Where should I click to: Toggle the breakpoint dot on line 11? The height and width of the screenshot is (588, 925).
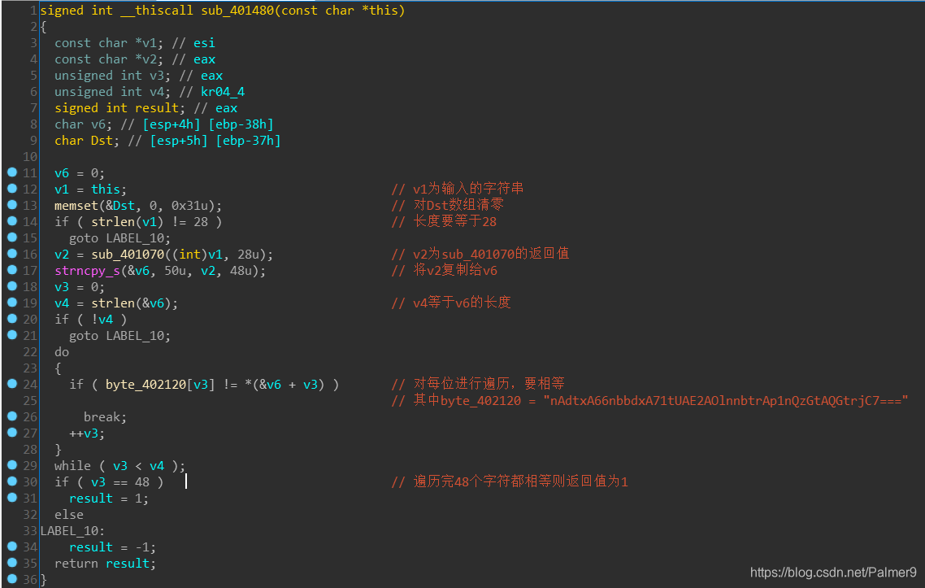pos(12,172)
